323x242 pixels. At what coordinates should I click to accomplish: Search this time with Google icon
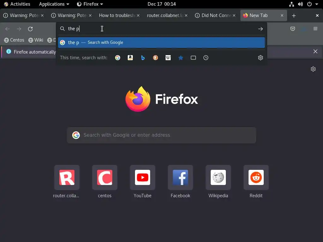(118, 58)
